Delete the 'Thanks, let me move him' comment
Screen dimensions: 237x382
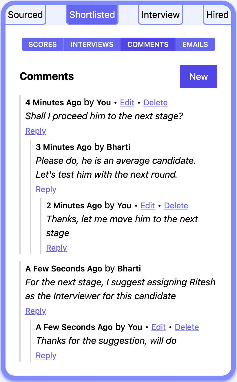click(x=176, y=205)
